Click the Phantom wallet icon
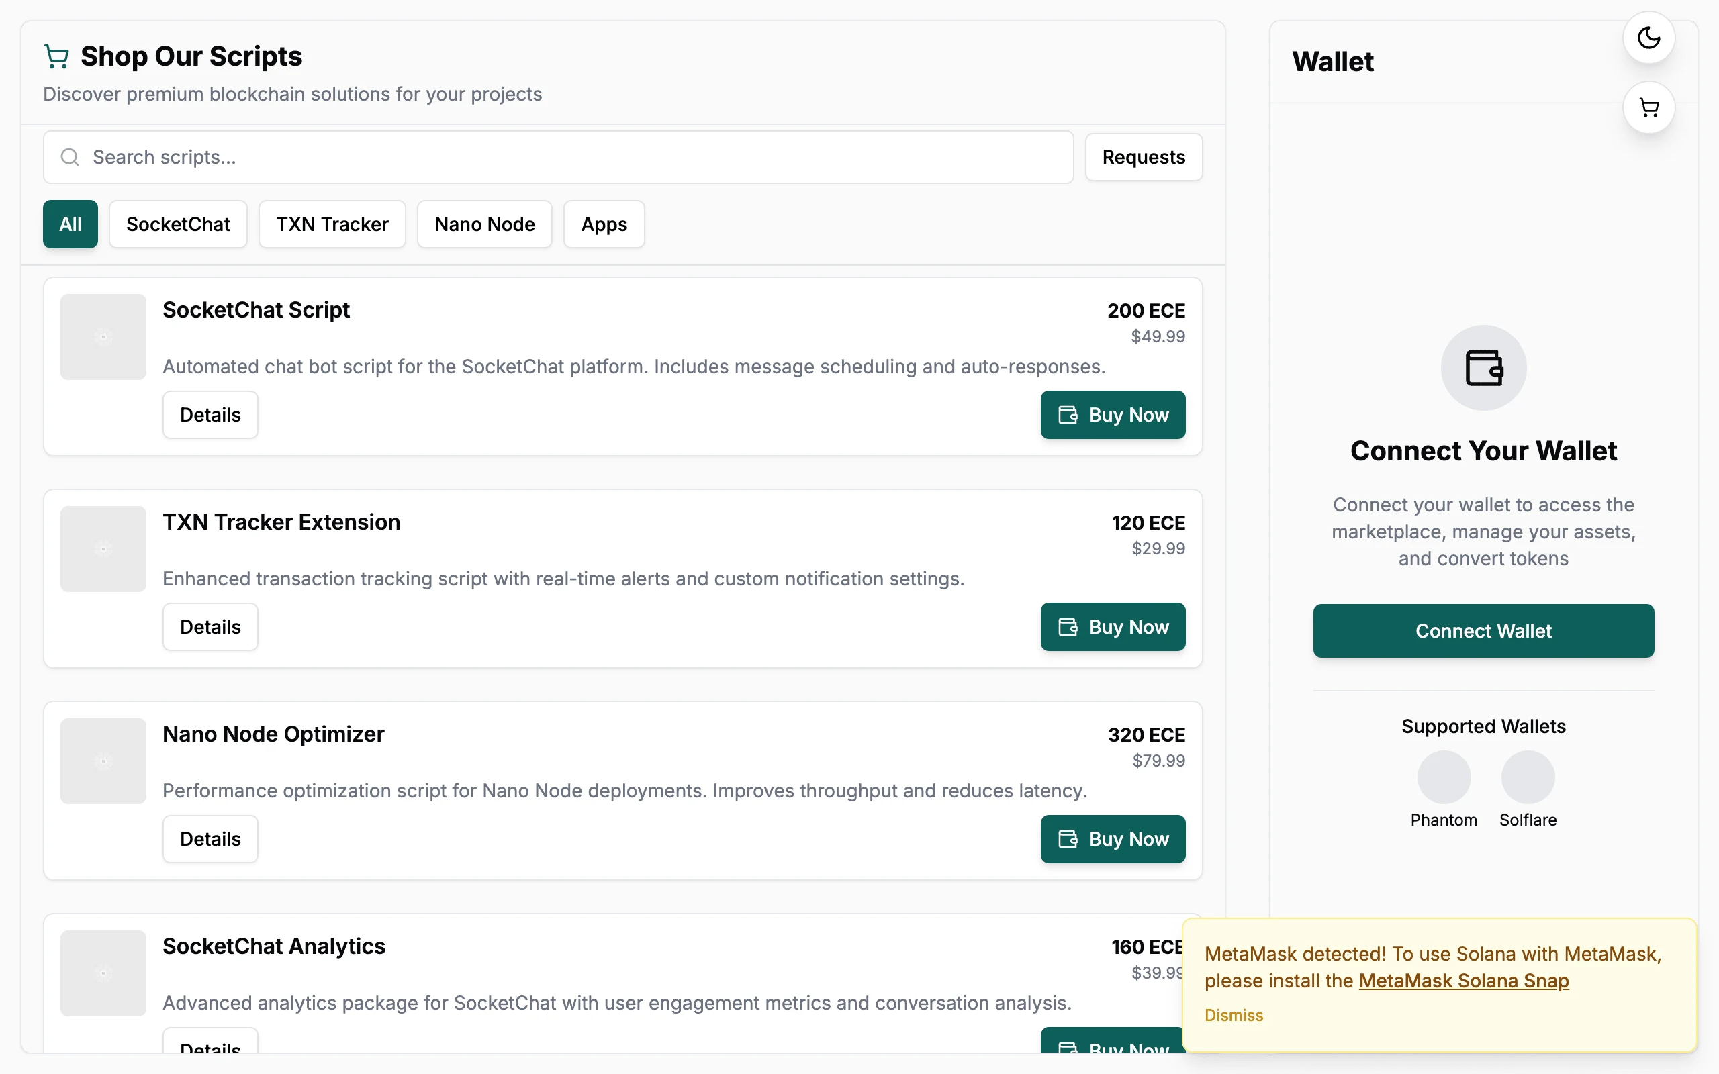Screen dimensions: 1719x1074 [1444, 777]
